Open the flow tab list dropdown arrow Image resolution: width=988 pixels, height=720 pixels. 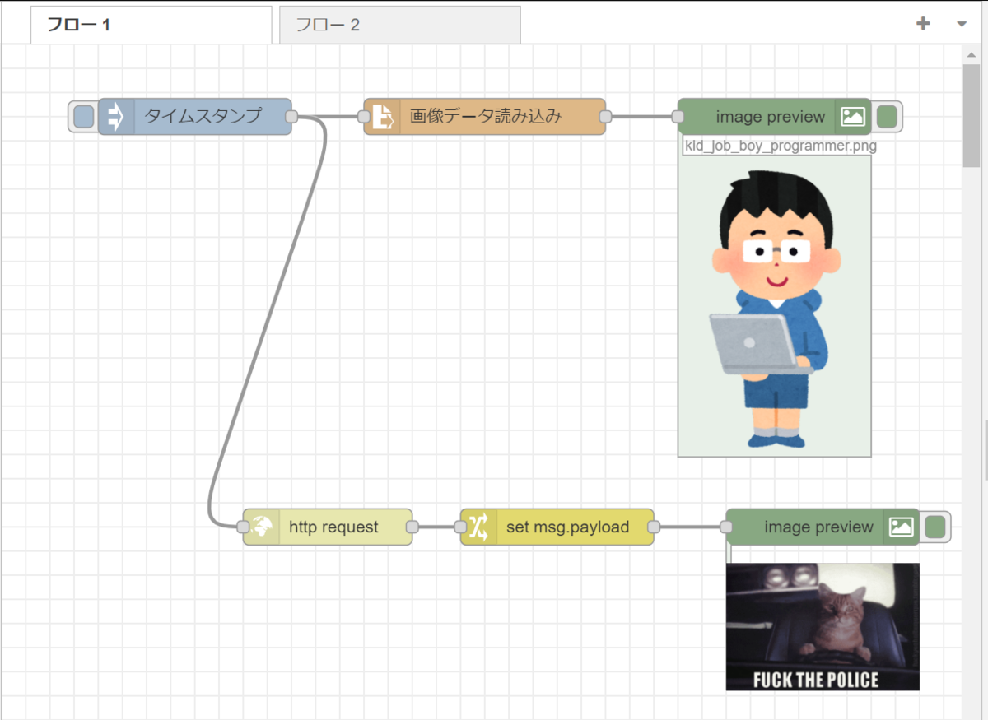click(x=962, y=24)
